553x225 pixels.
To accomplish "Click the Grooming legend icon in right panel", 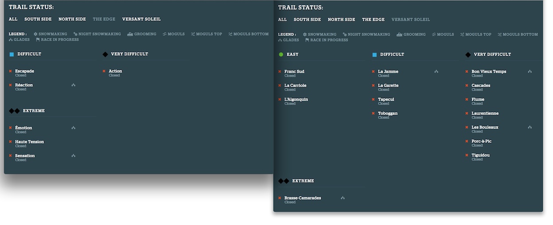I will click(x=400, y=34).
